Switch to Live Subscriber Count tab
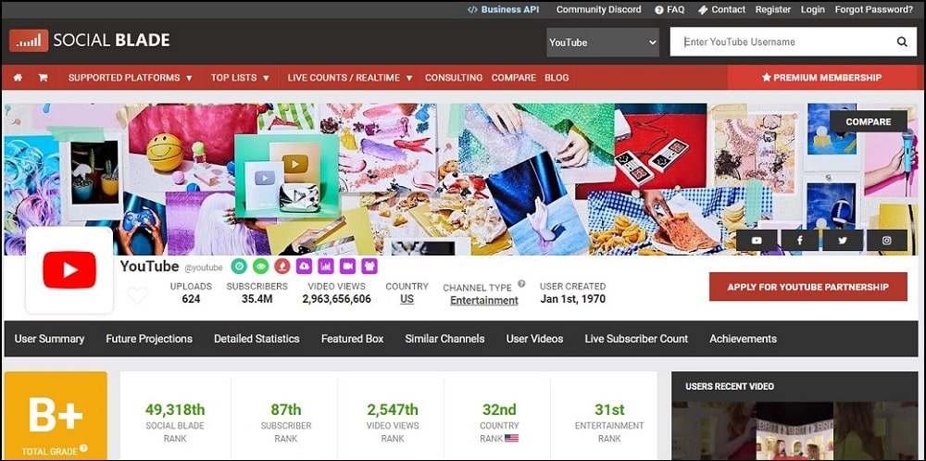Viewport: 926px width, 461px height. tap(637, 339)
